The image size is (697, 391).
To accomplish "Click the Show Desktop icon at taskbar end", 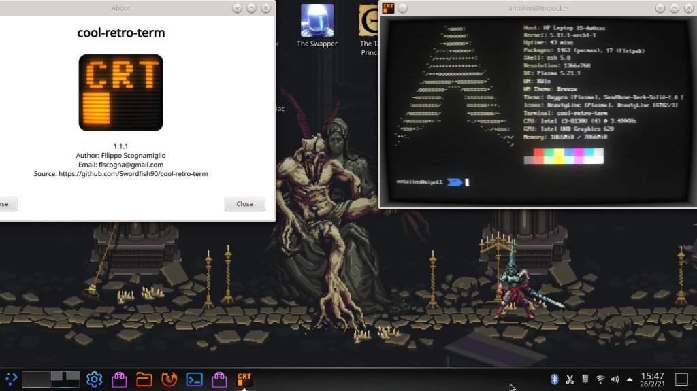I will pos(681,379).
